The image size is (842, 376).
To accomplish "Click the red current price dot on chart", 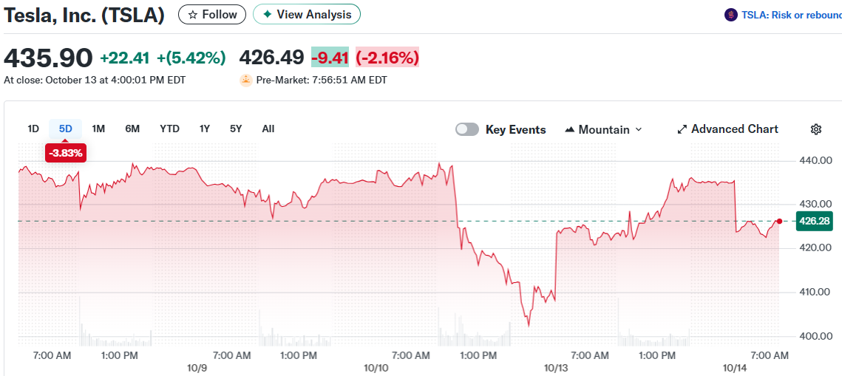I will [x=780, y=221].
